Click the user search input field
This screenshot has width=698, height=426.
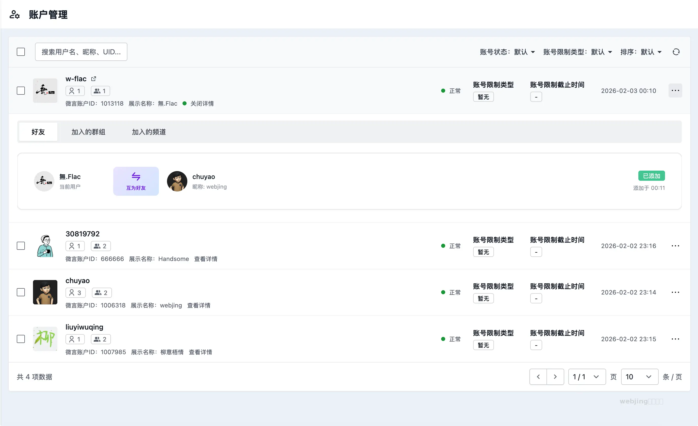pos(81,52)
